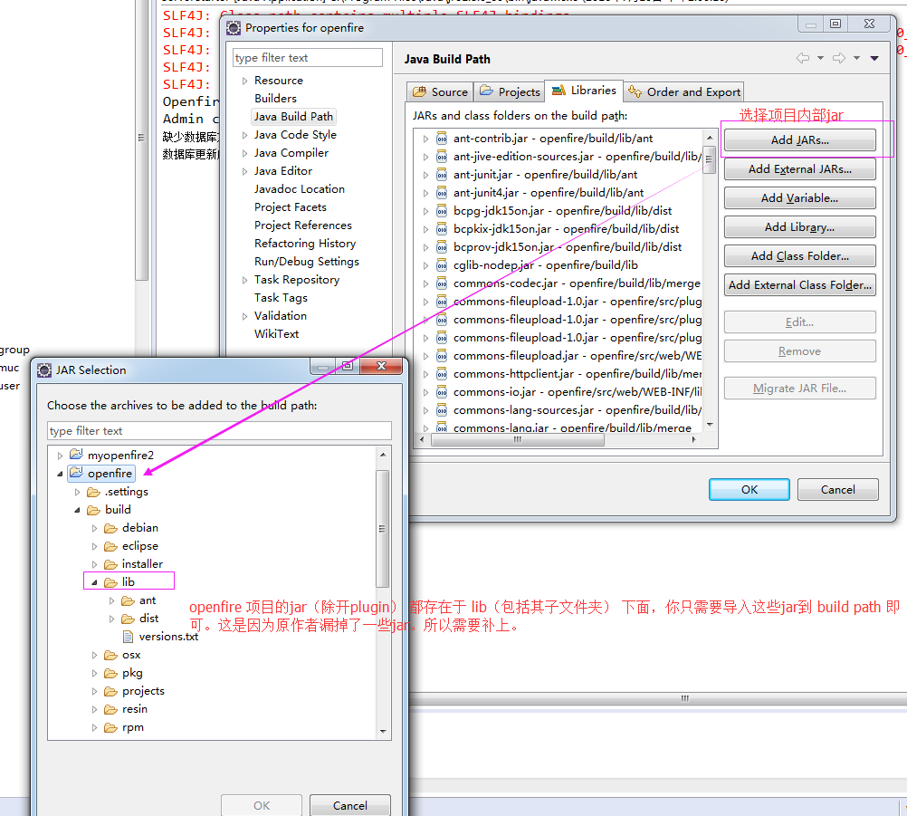Click the Add External JARs... button
907x816 pixels.
pos(799,169)
